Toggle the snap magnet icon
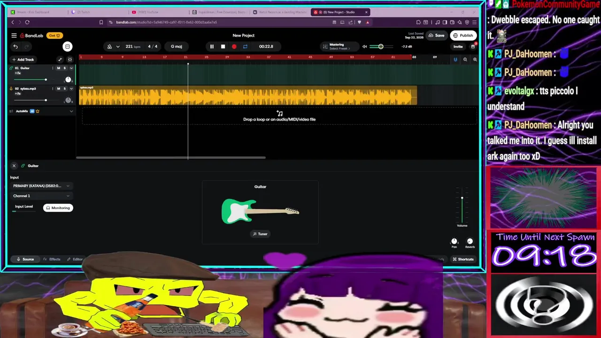Image resolution: width=601 pixels, height=338 pixels. [x=455, y=60]
